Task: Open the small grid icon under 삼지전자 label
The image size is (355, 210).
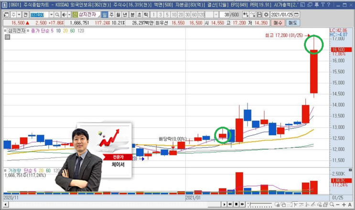Action: click(7, 37)
